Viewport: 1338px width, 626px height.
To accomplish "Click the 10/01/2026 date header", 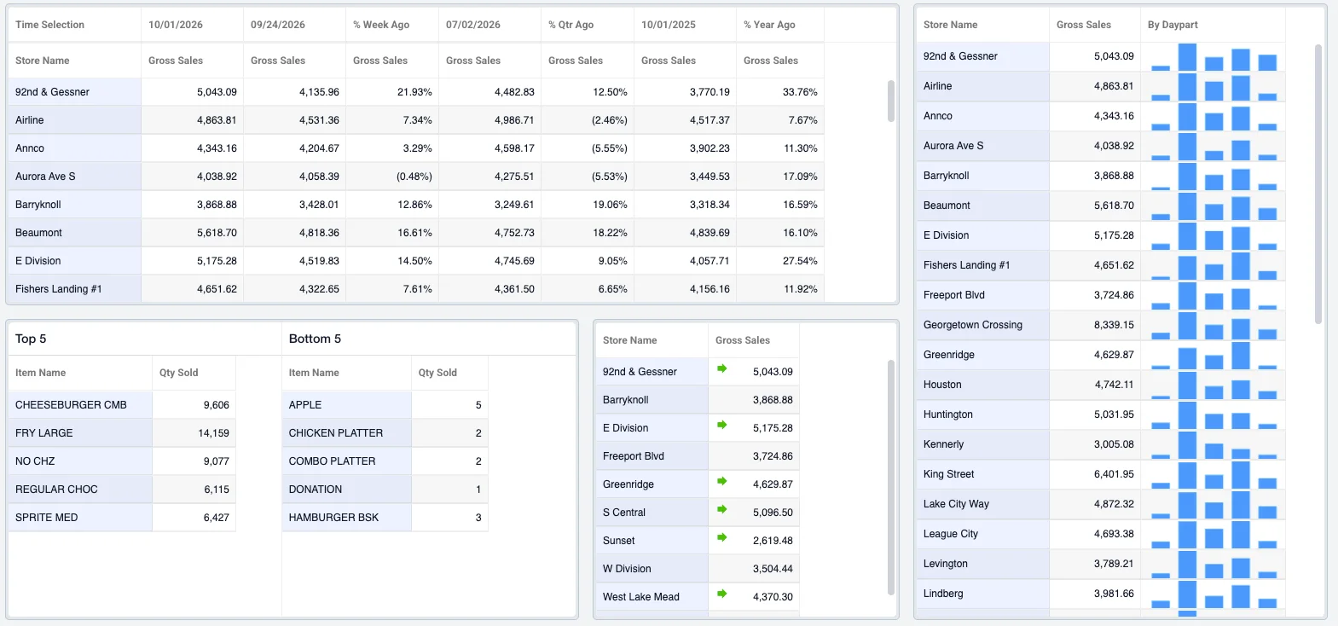I will click(176, 25).
